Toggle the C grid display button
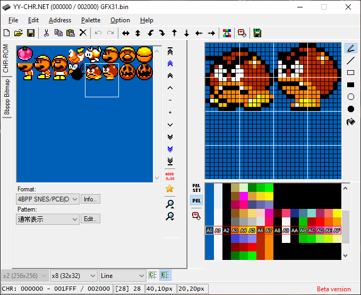The image size is (361, 295). [152, 275]
